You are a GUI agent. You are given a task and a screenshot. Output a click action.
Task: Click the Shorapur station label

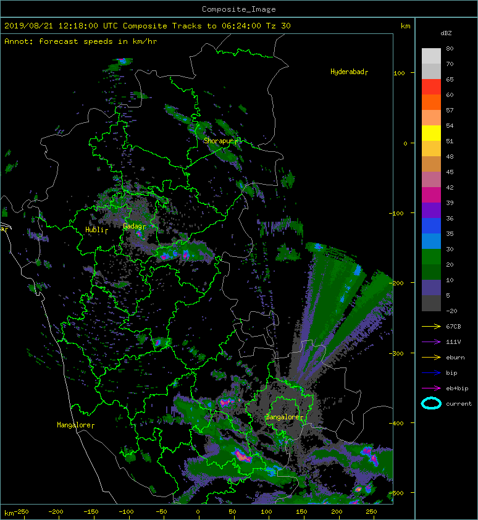point(220,141)
